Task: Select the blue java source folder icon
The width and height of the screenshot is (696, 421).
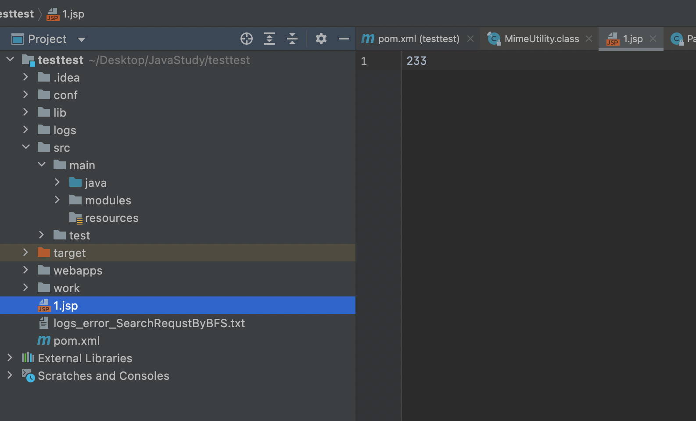Action: (x=75, y=182)
